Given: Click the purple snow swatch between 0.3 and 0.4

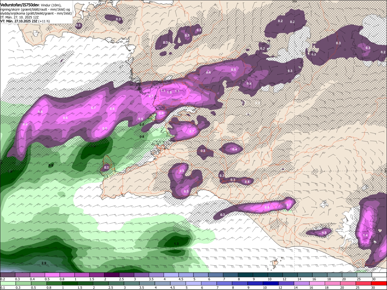Looking at the screenshot, I should [22, 275].
